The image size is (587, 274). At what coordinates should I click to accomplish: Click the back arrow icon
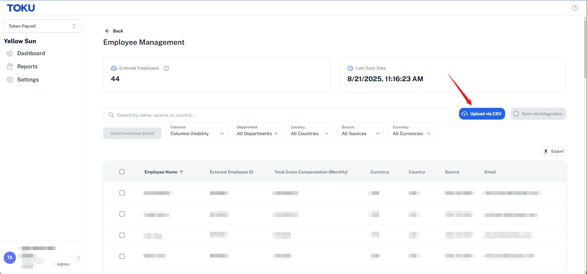point(107,31)
